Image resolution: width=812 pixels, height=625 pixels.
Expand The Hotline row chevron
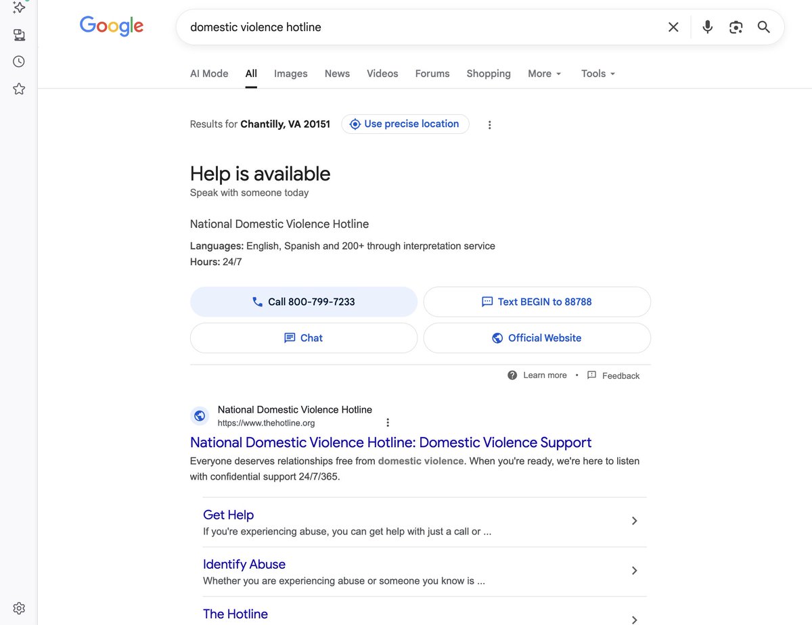pyautogui.click(x=634, y=620)
